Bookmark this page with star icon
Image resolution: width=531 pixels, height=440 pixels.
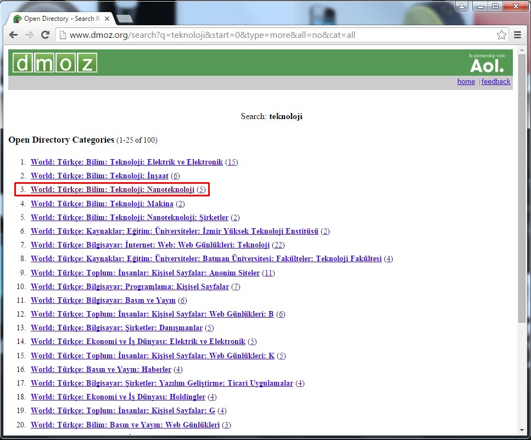(501, 35)
